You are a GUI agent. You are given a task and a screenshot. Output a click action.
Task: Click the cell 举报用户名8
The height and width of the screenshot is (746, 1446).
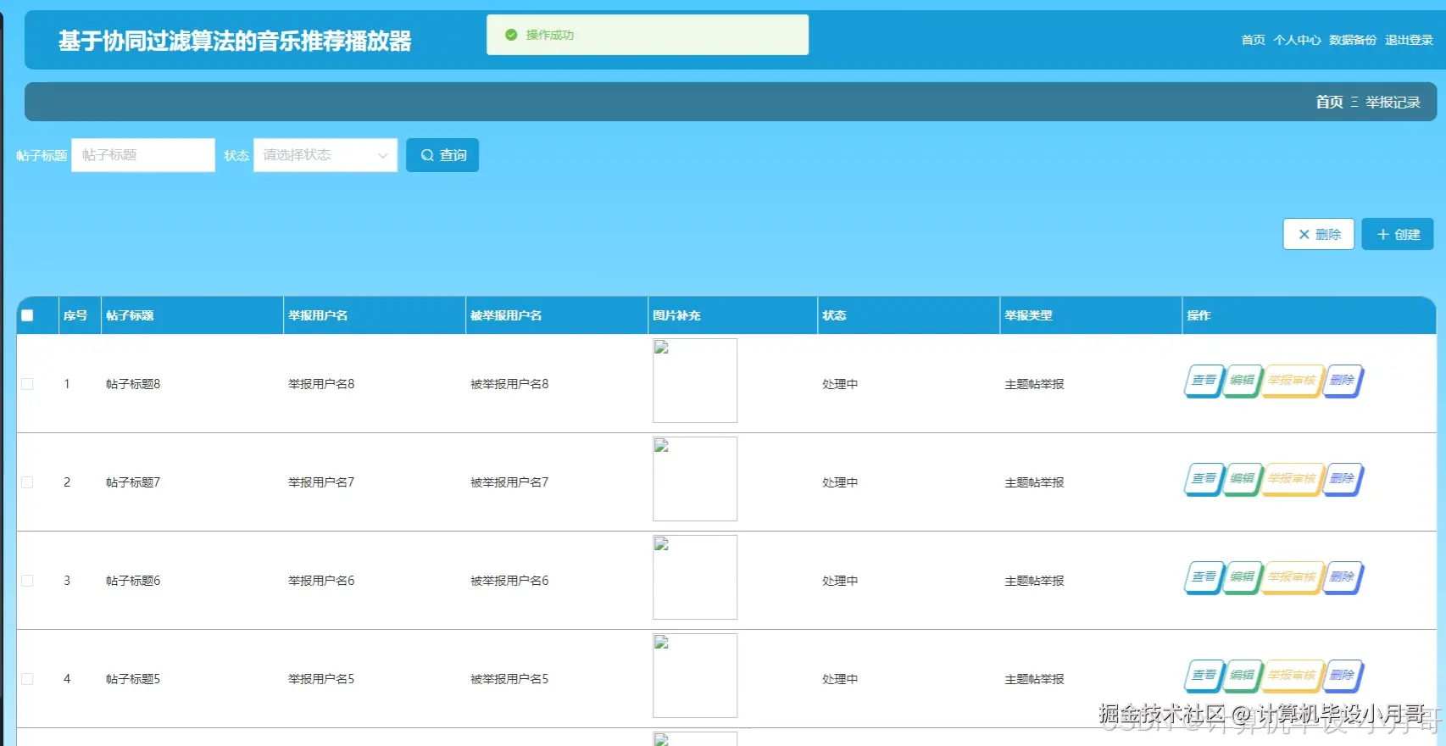pos(321,384)
